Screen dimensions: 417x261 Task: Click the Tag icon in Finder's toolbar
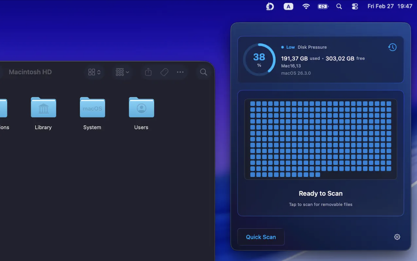[164, 72]
